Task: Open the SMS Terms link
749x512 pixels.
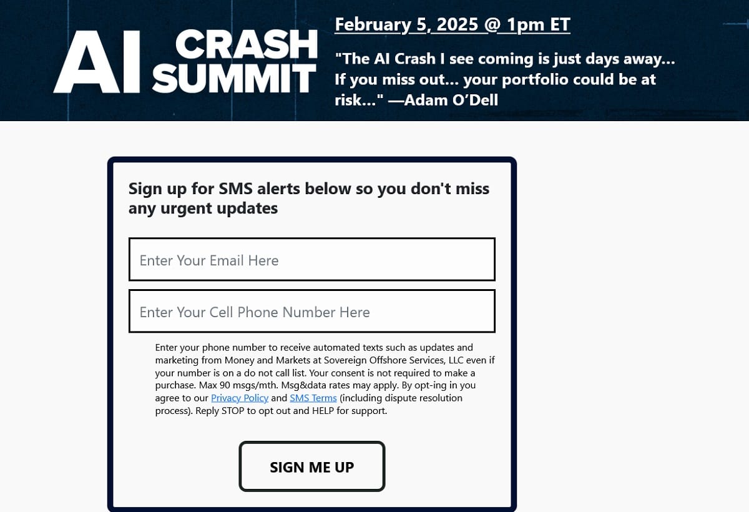Action: 313,398
